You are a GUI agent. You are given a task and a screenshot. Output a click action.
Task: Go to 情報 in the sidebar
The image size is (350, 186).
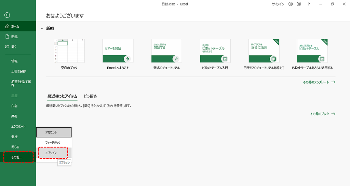(18, 61)
